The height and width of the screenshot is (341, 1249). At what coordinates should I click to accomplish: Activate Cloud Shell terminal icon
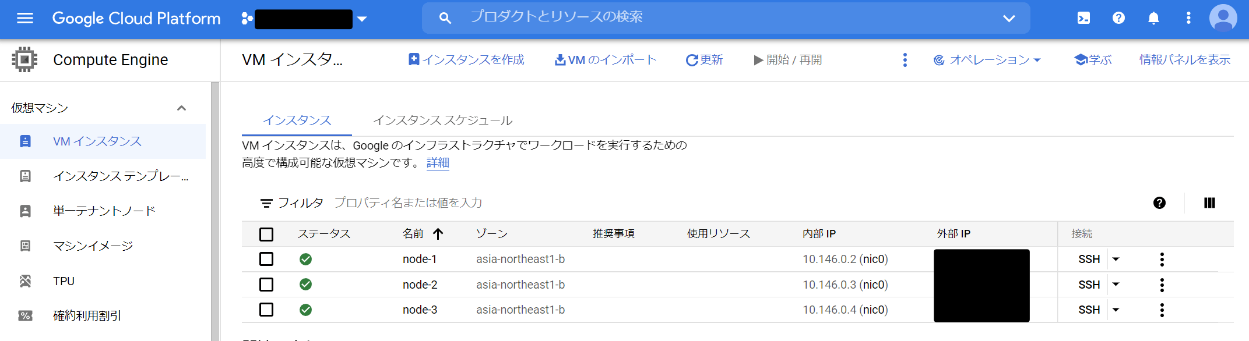pyautogui.click(x=1083, y=18)
